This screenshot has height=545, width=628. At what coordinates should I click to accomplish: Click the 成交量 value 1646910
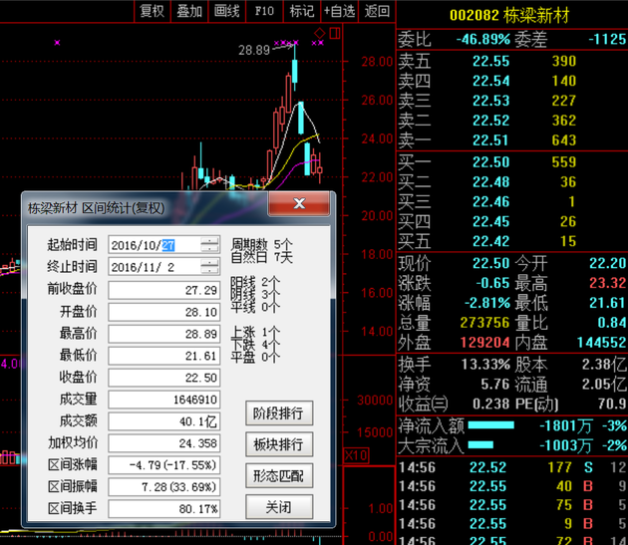tap(164, 400)
